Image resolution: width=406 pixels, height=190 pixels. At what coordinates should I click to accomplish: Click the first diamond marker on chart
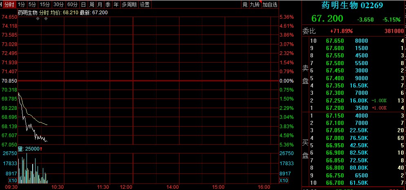tap(38, 19)
